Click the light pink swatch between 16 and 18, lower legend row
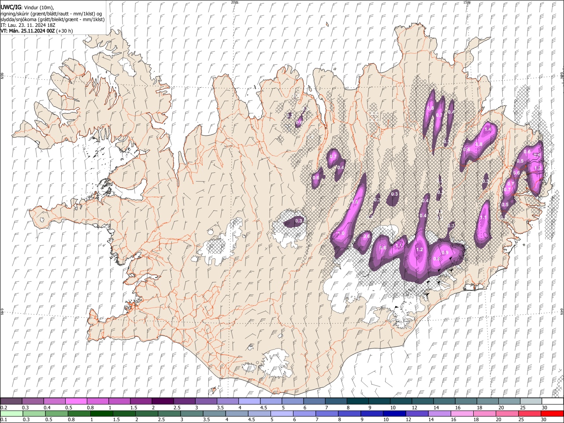Viewport: 564px width, 423px height. [461, 414]
